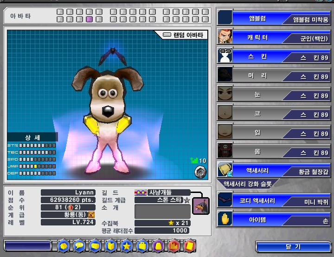Open the red bar chart icon
The width and height of the screenshot is (334, 257).
[x=174, y=246]
